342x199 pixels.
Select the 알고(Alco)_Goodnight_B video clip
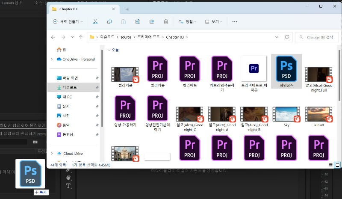254,119
